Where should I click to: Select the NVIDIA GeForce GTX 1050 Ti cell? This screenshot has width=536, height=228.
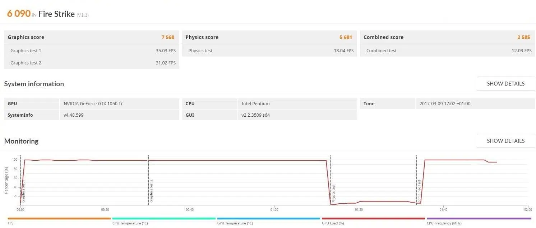click(119, 104)
